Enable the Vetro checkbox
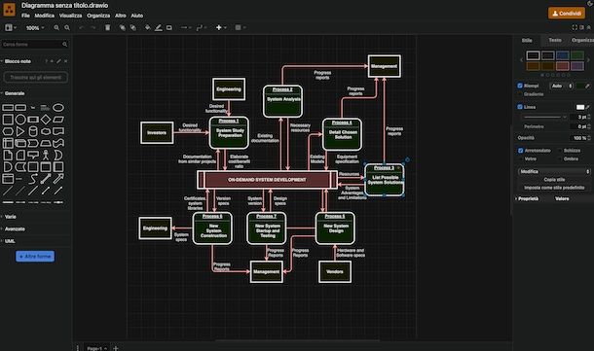 point(521,158)
